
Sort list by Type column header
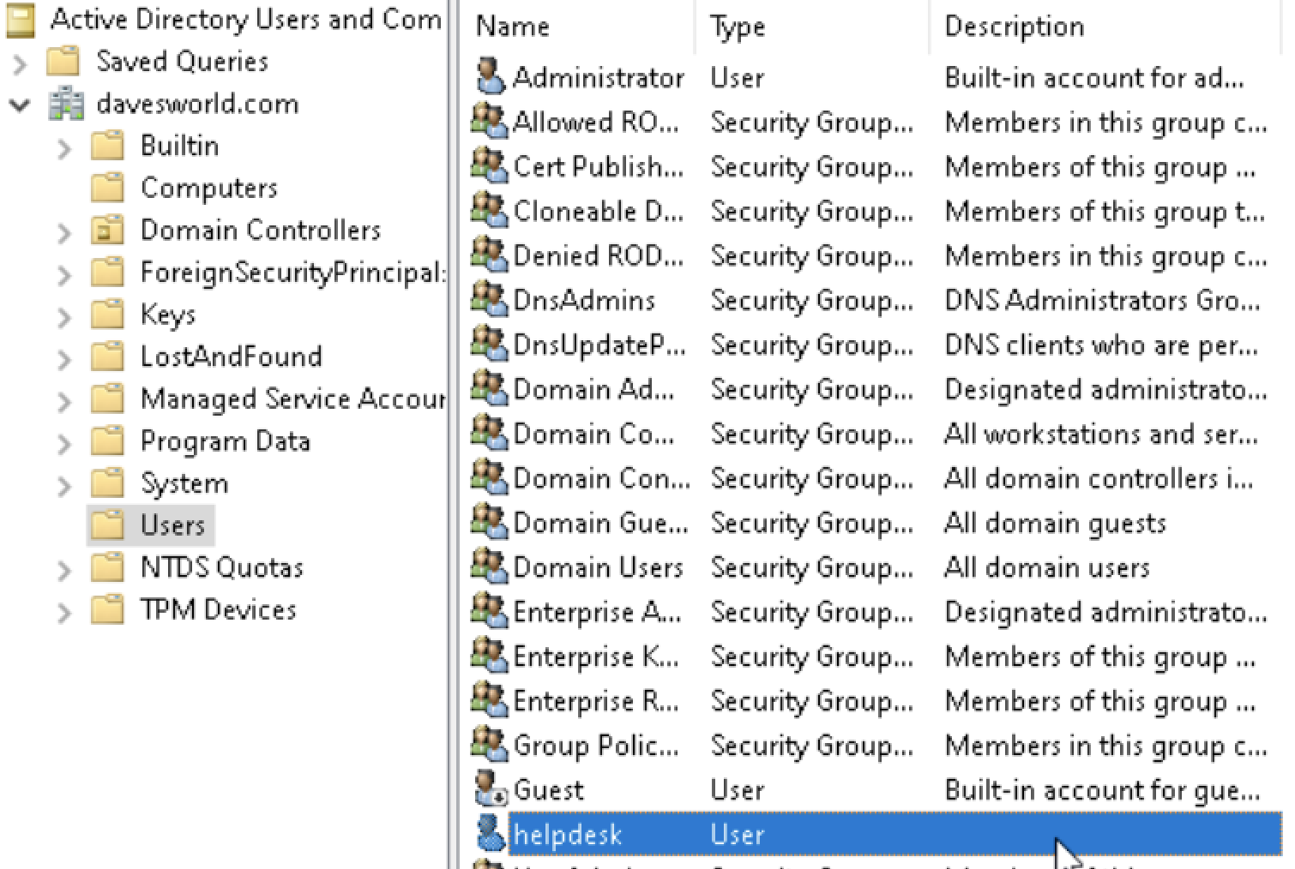point(737,27)
